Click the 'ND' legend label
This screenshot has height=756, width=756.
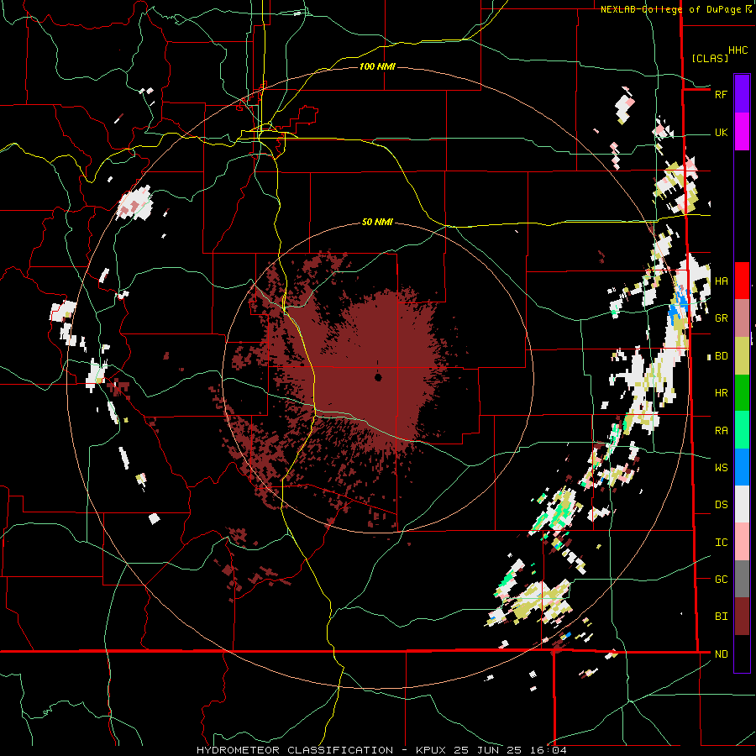[x=721, y=654]
